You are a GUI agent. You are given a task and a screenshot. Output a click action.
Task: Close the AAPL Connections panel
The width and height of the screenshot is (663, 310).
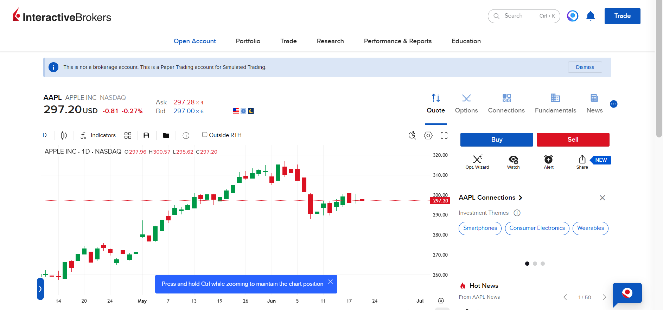pos(603,198)
